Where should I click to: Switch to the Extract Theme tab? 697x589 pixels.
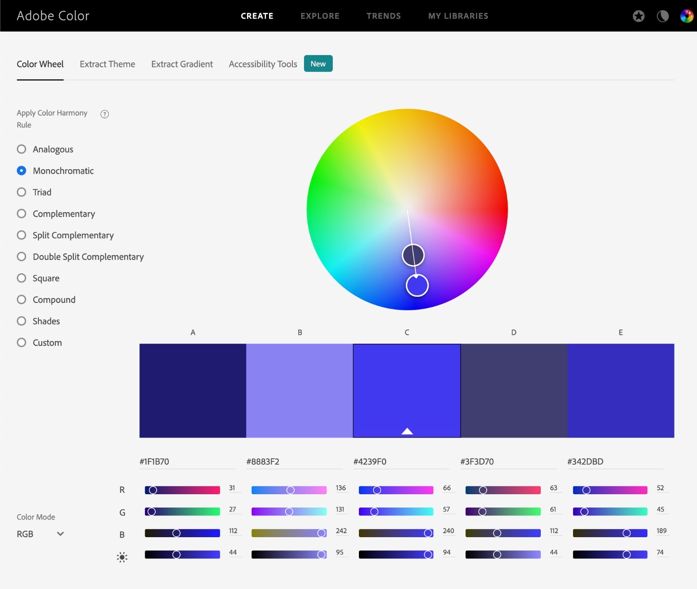(107, 64)
